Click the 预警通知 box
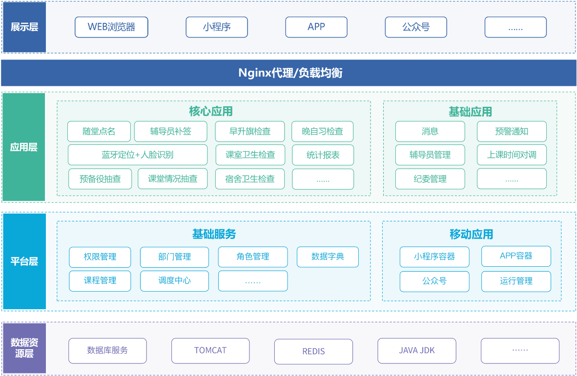Image resolution: width=577 pixels, height=376 pixels. (512, 132)
